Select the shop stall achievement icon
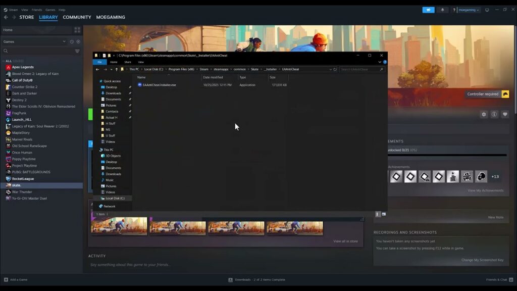The image size is (517, 291). pyautogui.click(x=467, y=176)
